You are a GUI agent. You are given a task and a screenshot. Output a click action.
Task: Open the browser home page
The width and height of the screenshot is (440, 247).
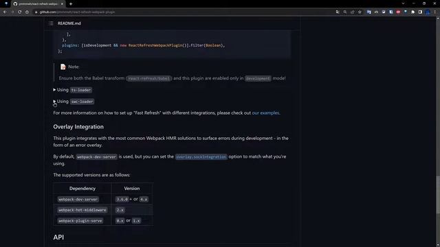pos(27,12)
